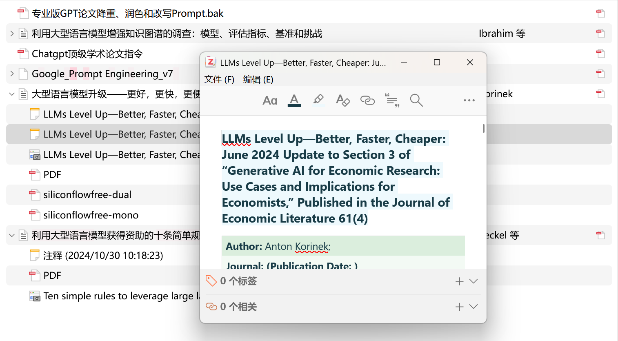Viewport: 618px width, 341px height.
Task: Open the 文件 (F) menu
Action: (219, 79)
